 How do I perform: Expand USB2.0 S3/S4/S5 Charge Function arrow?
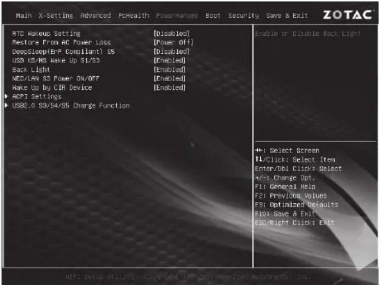coord(7,105)
